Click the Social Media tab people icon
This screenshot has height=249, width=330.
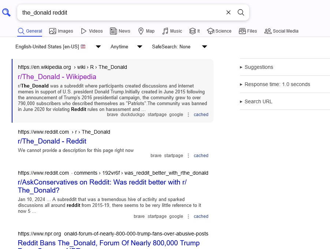point(268,31)
